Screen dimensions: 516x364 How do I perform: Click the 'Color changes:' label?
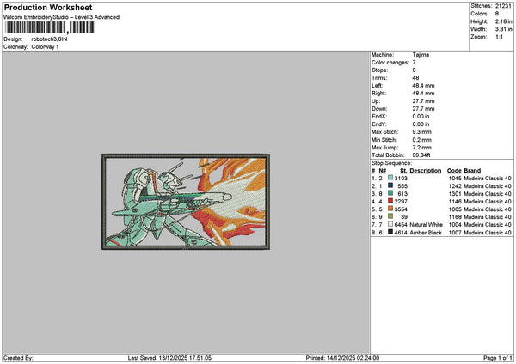click(390, 63)
